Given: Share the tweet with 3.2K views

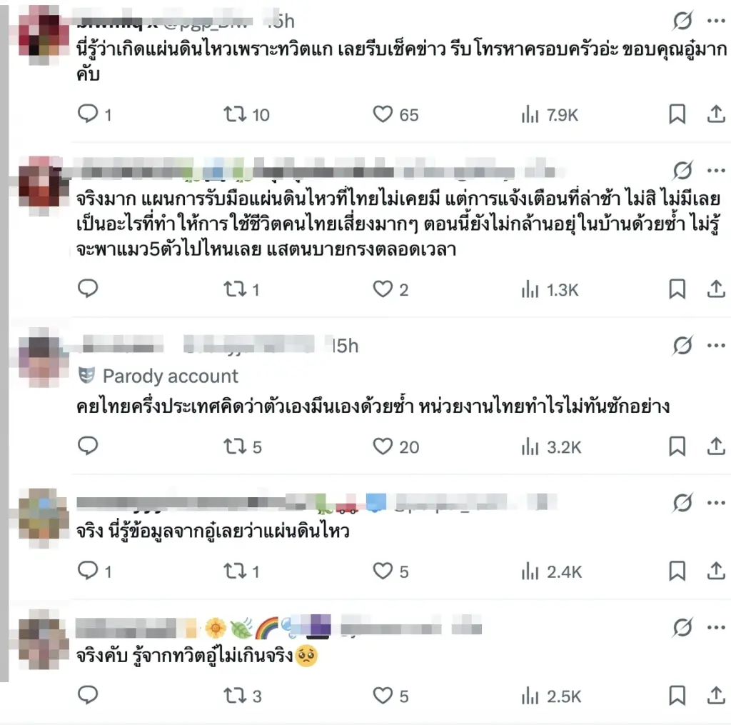Looking at the screenshot, I should [x=716, y=446].
